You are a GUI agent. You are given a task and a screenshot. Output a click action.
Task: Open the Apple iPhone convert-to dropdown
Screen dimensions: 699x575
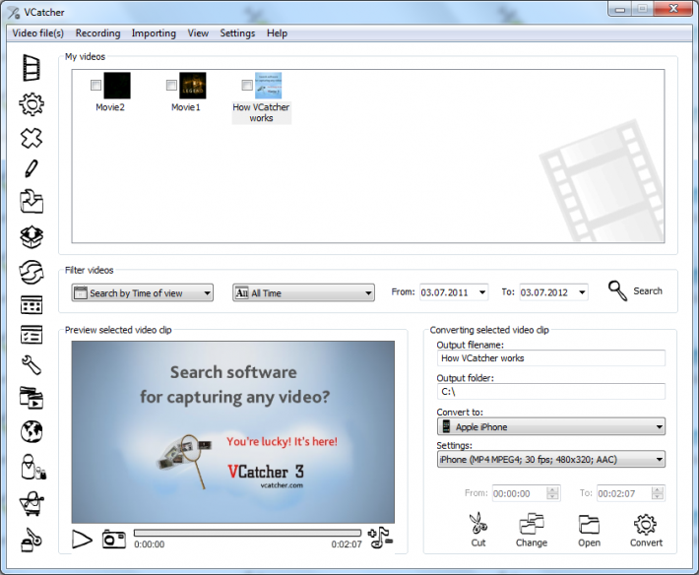551,426
